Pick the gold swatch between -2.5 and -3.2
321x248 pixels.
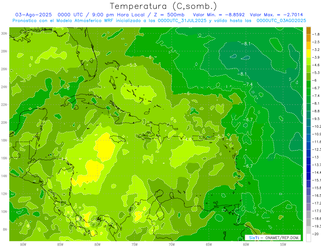pyautogui.click(x=308, y=46)
